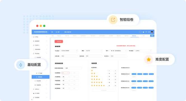Image resolution: width=186 pixels, height=101 pixels.
Task: Open the 专业类型 dropdown
Action: [x=69, y=51]
